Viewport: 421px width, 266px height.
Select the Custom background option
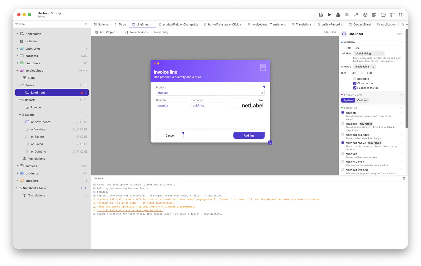pyautogui.click(x=362, y=100)
